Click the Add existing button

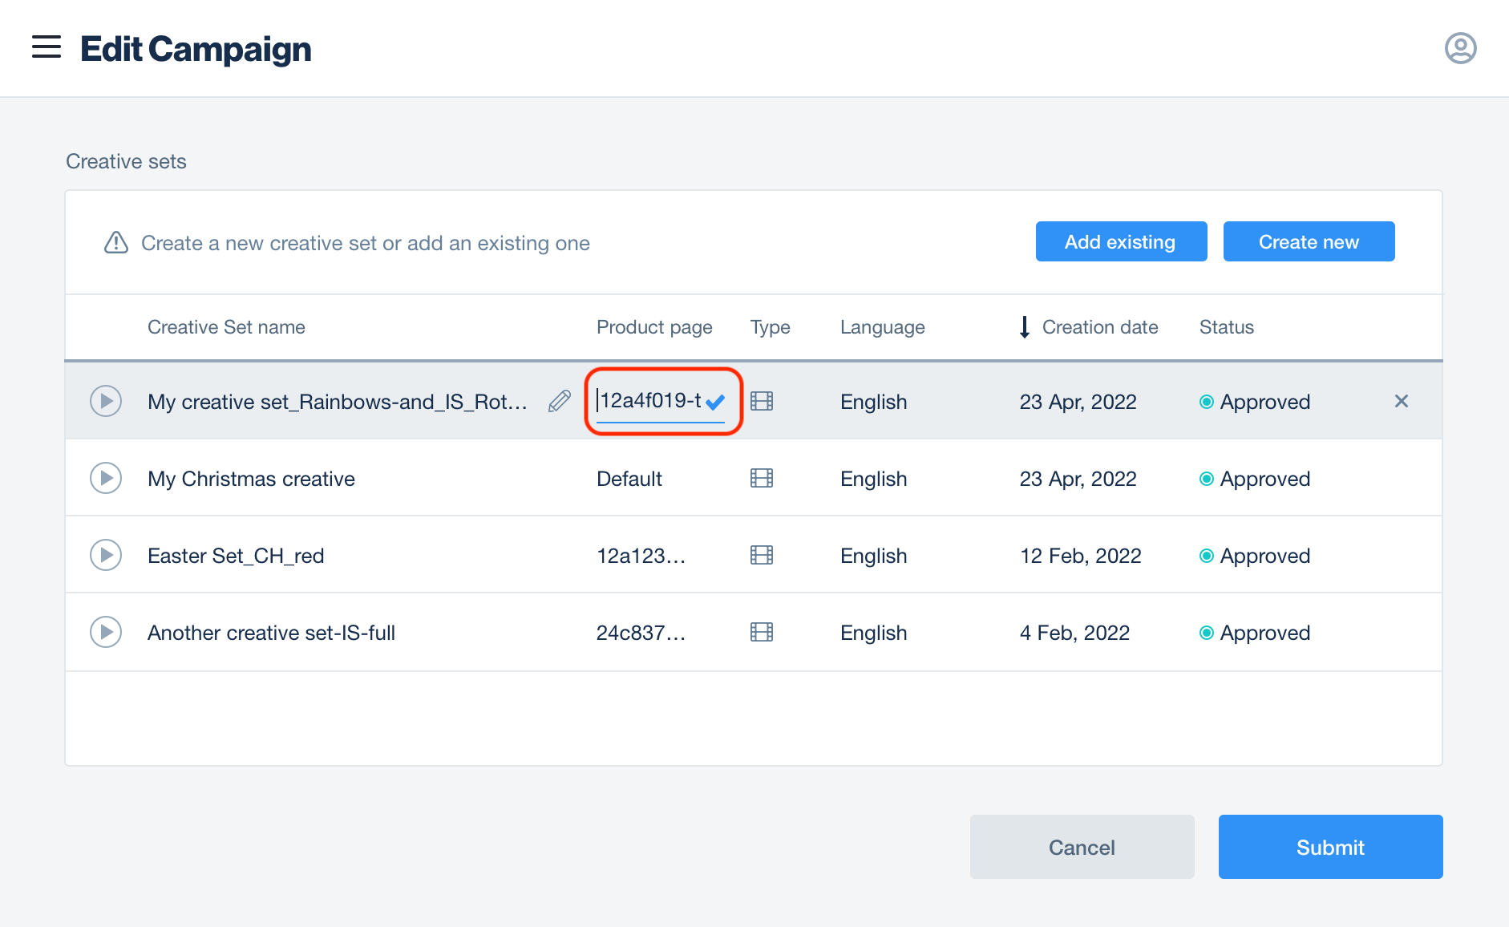click(1121, 241)
